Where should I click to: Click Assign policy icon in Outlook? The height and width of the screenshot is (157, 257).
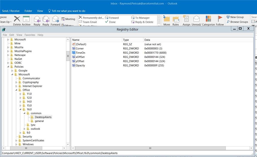pyautogui.click(x=186, y=19)
